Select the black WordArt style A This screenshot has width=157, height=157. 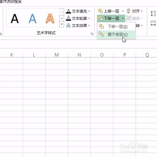pyautogui.click(x=15, y=19)
